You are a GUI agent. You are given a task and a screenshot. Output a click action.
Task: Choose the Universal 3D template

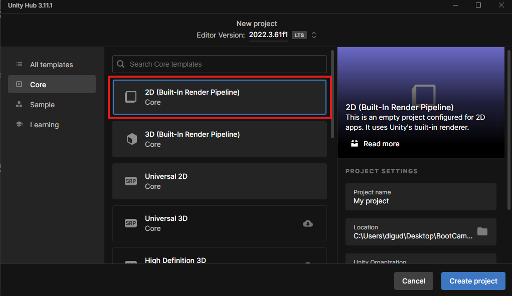[x=220, y=223]
